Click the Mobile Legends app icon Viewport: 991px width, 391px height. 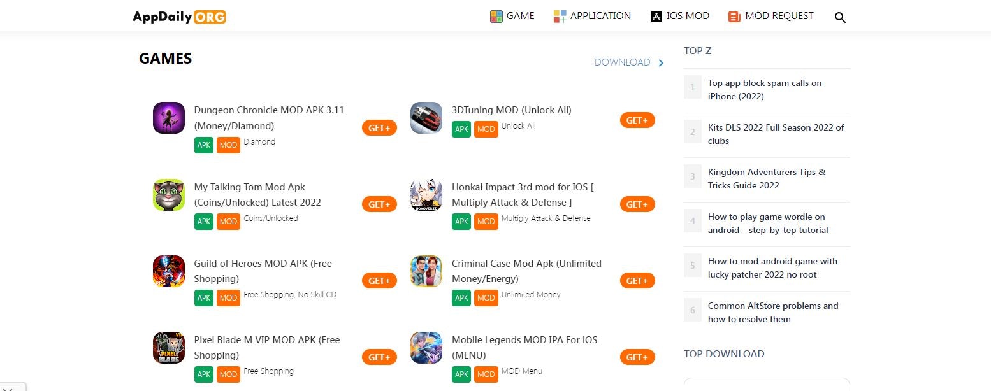pos(426,348)
